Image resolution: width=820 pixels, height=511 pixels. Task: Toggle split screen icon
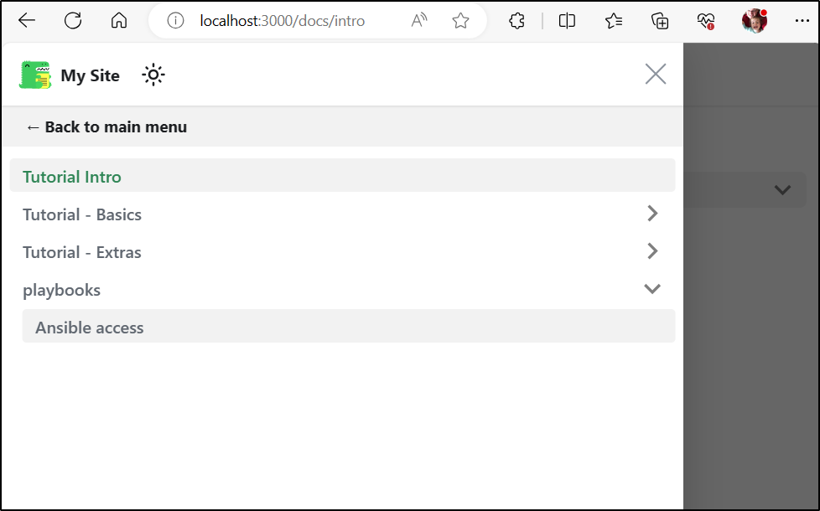(x=567, y=21)
